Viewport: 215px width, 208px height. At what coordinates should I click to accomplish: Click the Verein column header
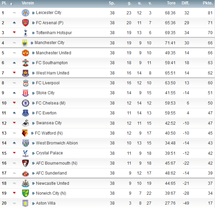(28, 3)
